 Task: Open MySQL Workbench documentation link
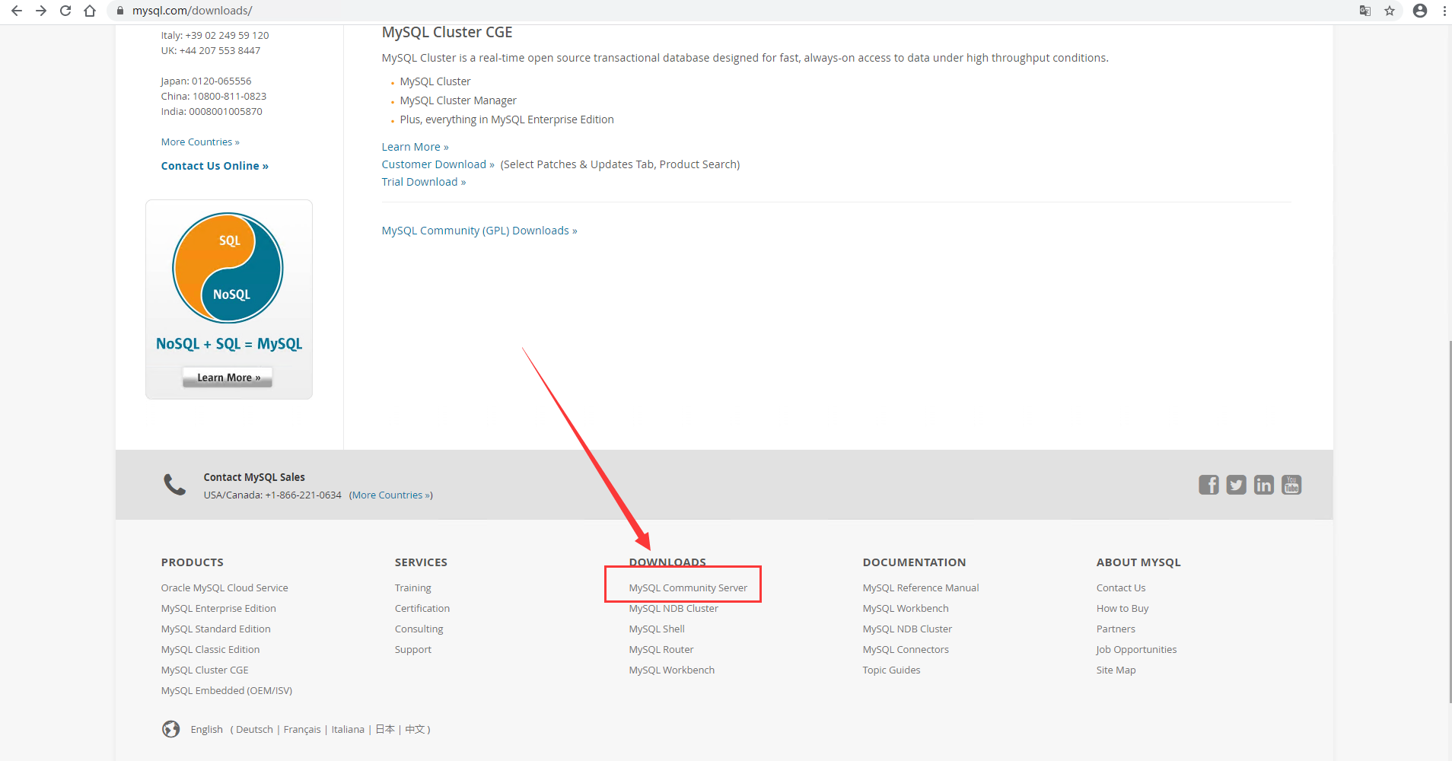(x=906, y=609)
